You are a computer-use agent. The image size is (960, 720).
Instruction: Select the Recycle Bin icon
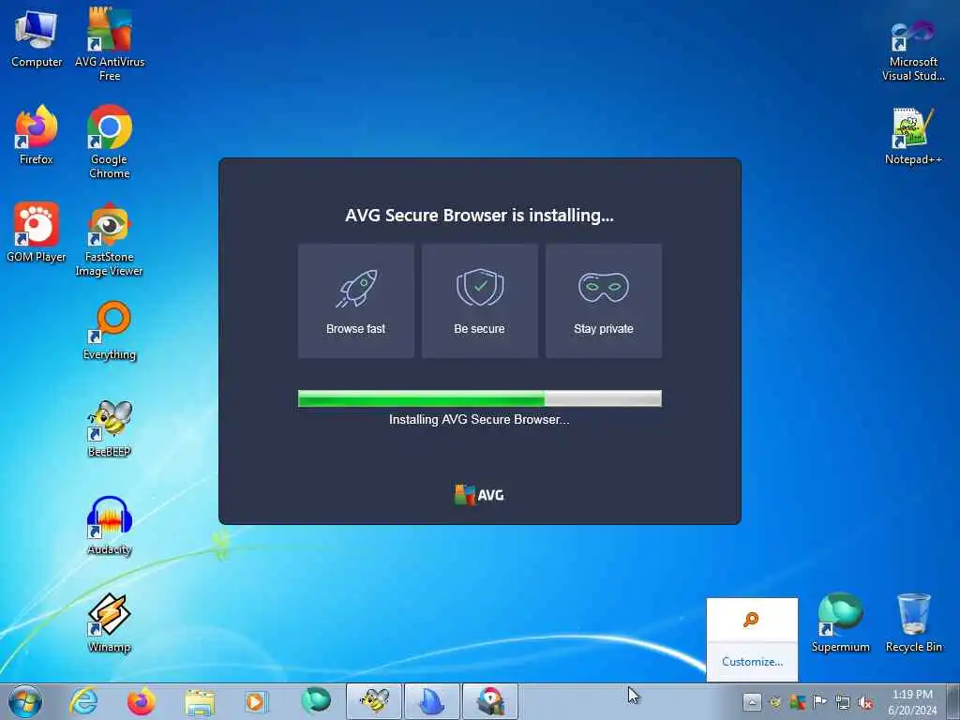pos(913,622)
